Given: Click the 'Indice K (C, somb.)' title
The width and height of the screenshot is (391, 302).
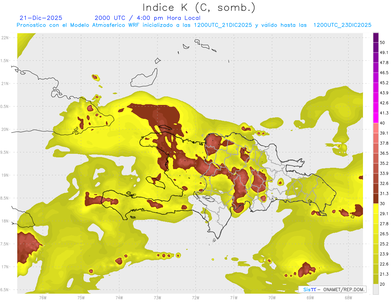Looking at the screenshot, I should [199, 7].
